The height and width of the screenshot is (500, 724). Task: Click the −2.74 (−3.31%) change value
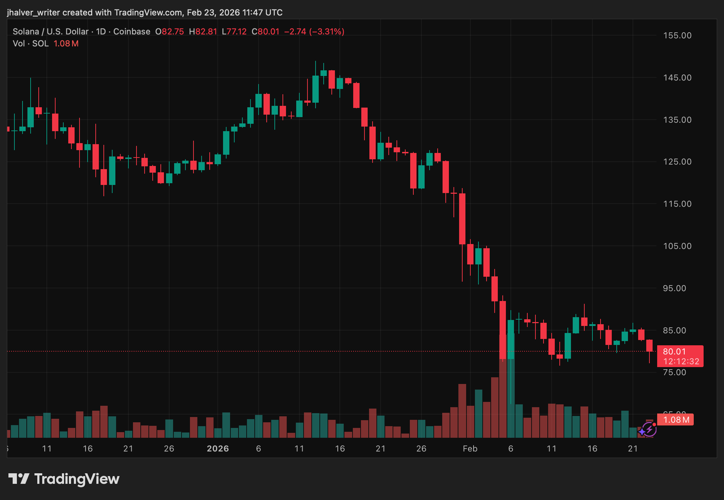(314, 32)
